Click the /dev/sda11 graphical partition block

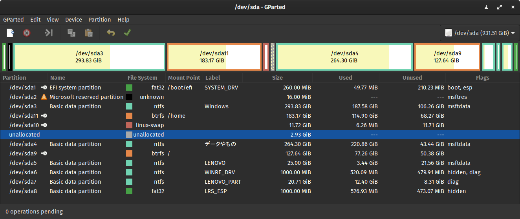point(214,57)
